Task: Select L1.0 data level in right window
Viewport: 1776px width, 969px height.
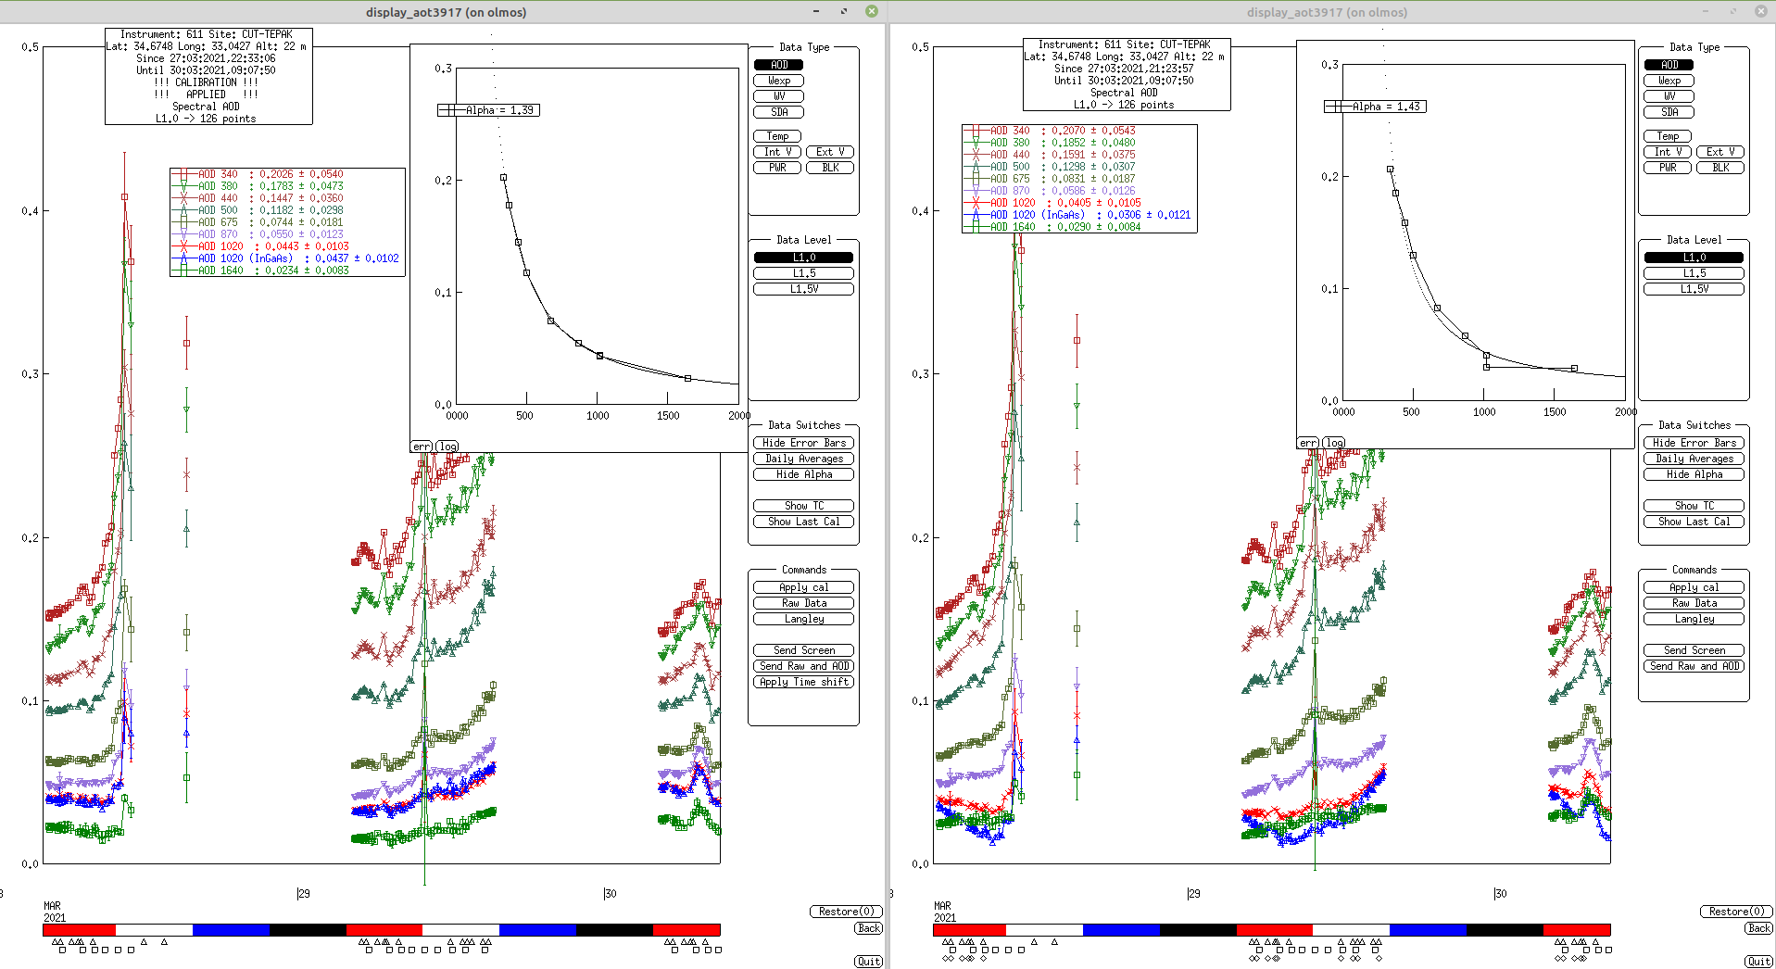Action: pos(1694,258)
